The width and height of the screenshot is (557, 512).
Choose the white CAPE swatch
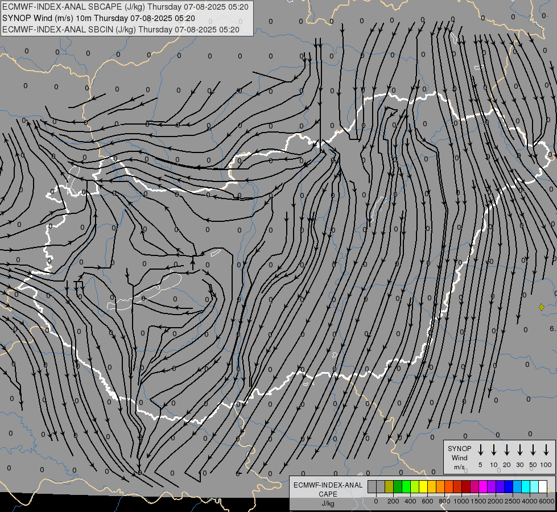(x=543, y=486)
